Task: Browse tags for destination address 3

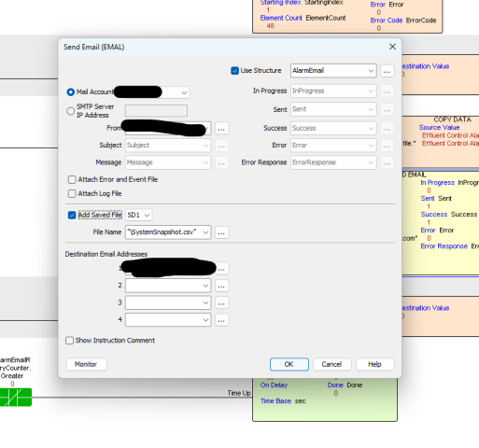Action: pyautogui.click(x=221, y=302)
